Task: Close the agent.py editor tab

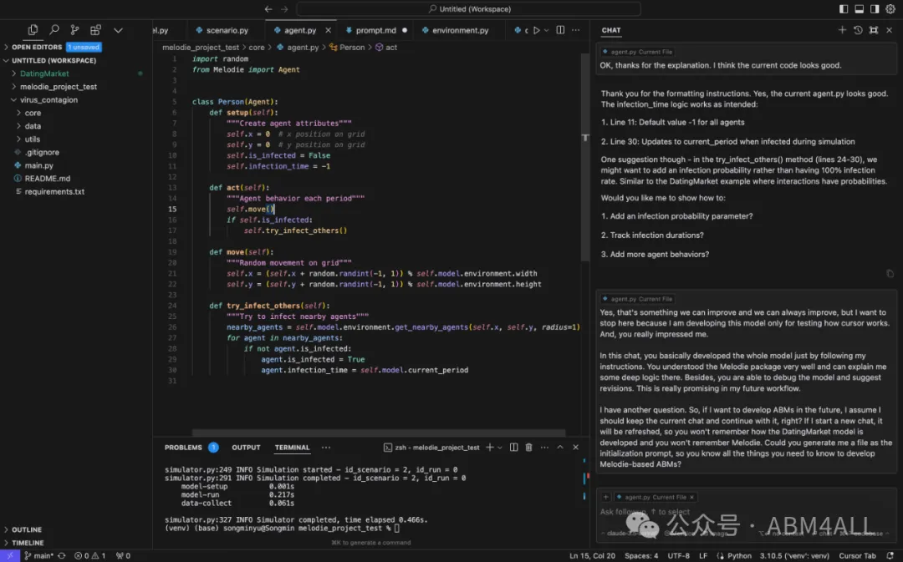Action: [329, 30]
